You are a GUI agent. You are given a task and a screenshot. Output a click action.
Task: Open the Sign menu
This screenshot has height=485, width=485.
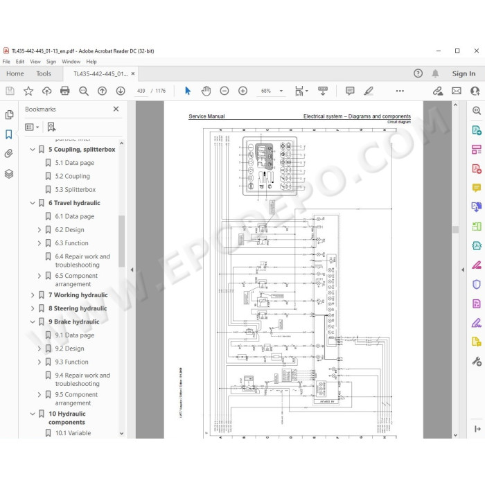point(51,62)
